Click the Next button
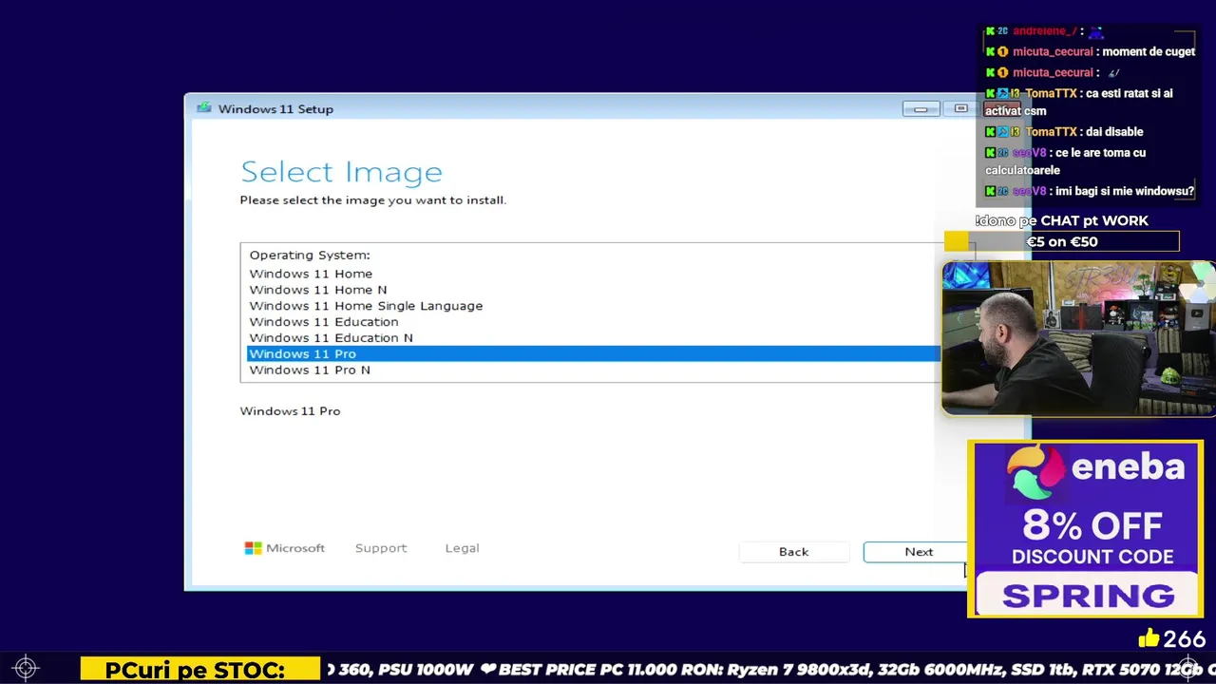The width and height of the screenshot is (1216, 684). 918,552
